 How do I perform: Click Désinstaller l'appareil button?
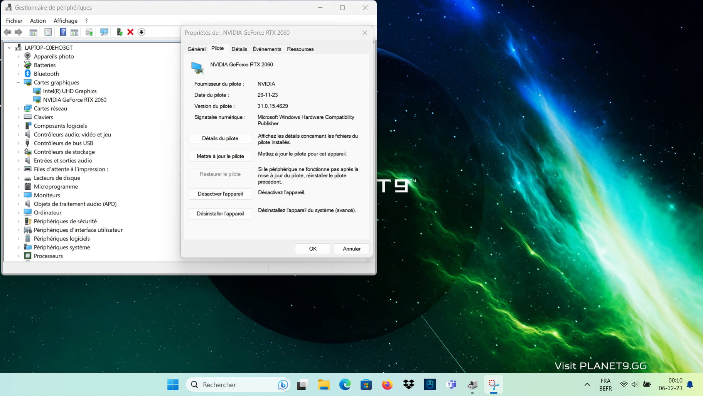pos(220,214)
